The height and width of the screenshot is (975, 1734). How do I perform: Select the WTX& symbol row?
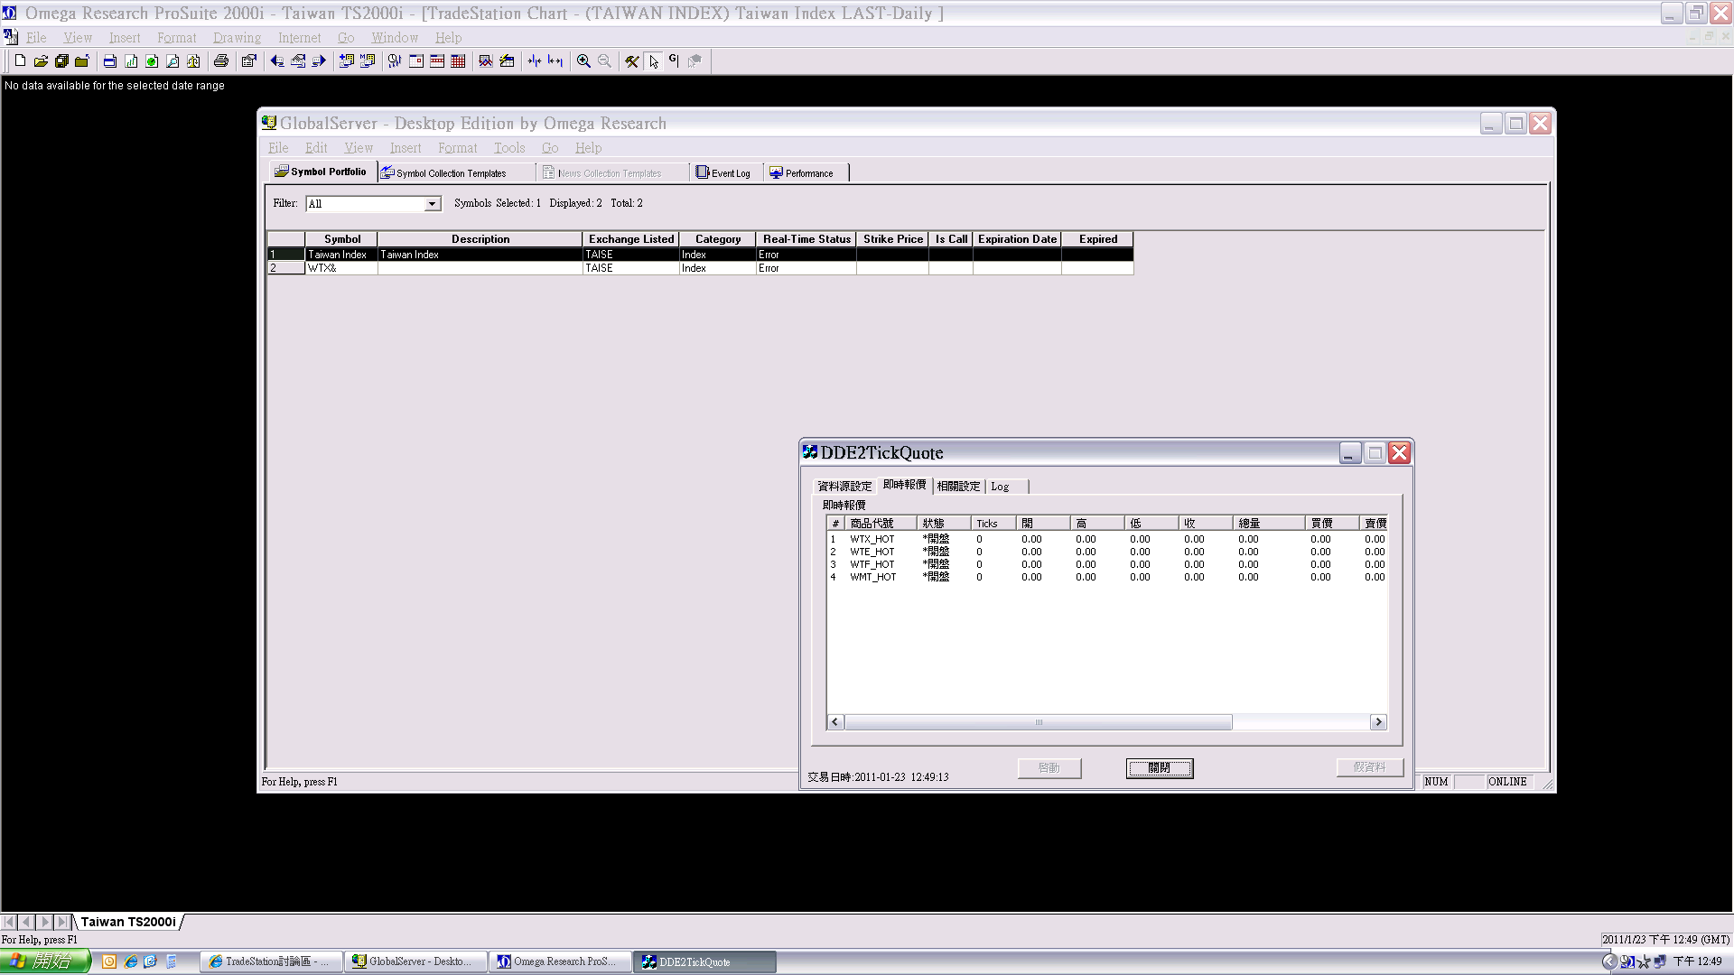[x=700, y=268]
